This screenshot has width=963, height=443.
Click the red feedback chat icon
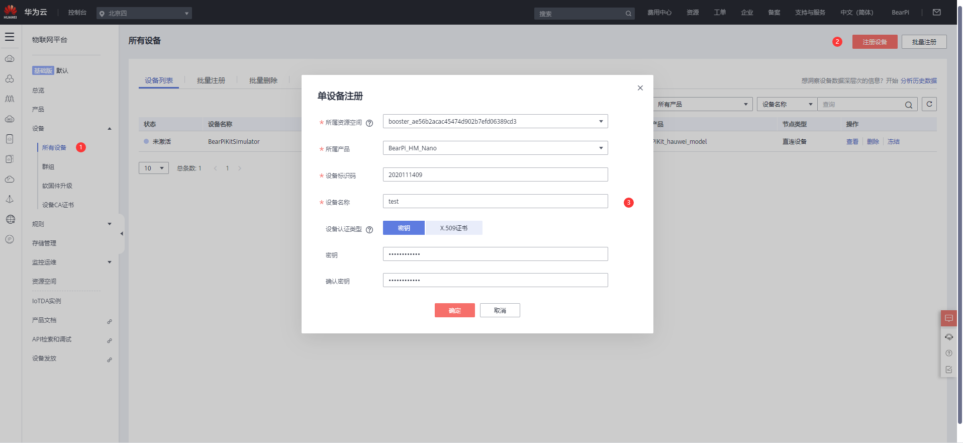coord(949,318)
